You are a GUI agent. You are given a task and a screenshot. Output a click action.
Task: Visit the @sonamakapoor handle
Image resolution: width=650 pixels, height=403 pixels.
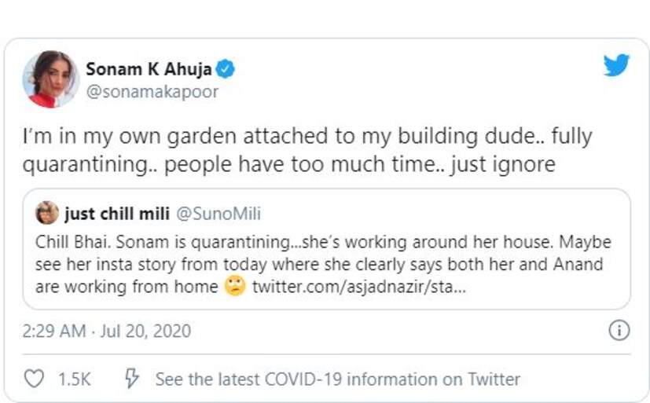pos(152,92)
